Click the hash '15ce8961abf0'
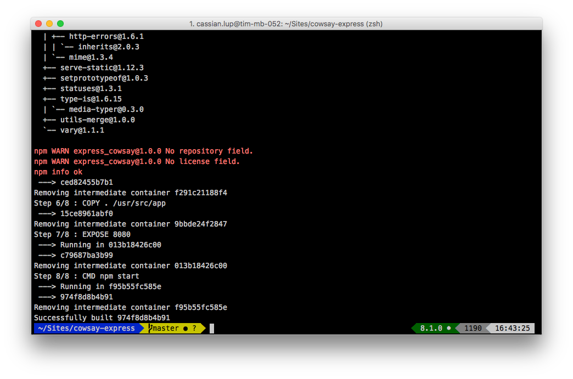This screenshot has width=573, height=379. [x=87, y=213]
